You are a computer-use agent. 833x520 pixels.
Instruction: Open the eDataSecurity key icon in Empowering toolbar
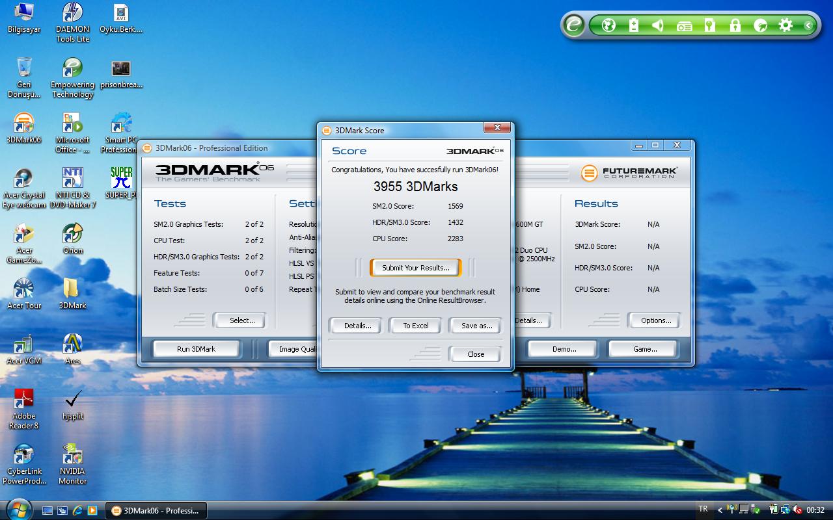pos(710,25)
